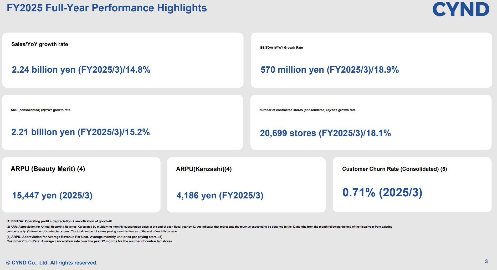Click footnote '(4) ARPU: Abbreviation for Average Revenue Per User'
This screenshot has width=497, height=270.
coord(84,237)
